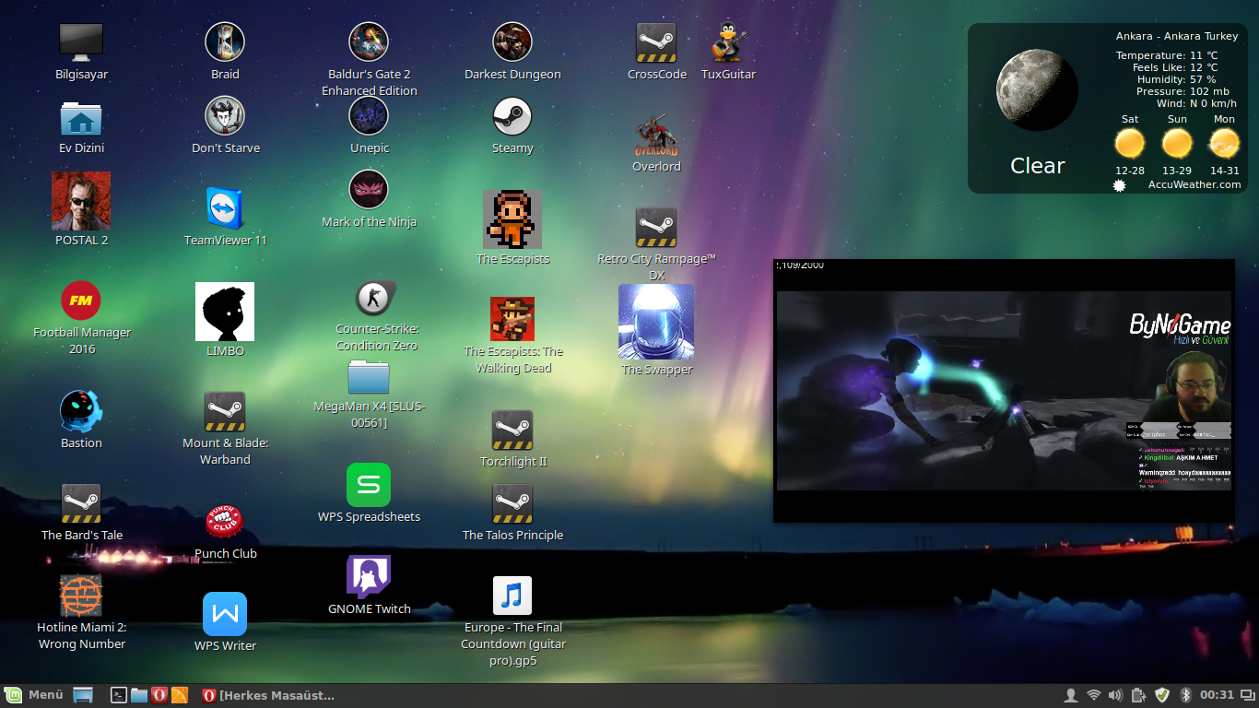Viewport: 1259px width, 708px height.
Task: Click the window list panel icon
Action: tap(1247, 695)
